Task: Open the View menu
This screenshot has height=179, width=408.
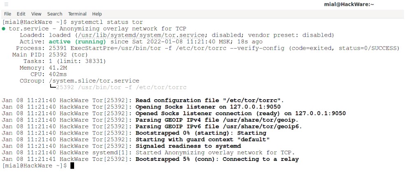Action: [x=36, y=14]
